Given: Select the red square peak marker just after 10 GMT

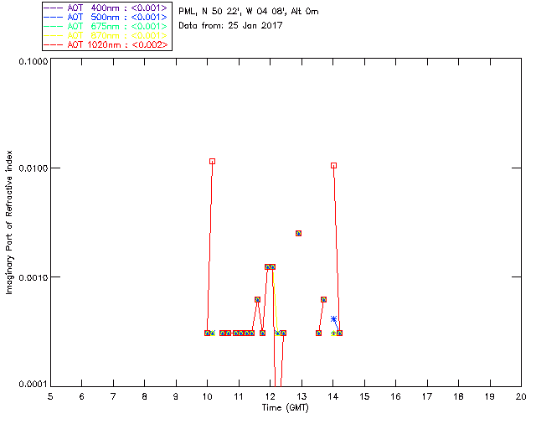Looking at the screenshot, I should point(212,162).
